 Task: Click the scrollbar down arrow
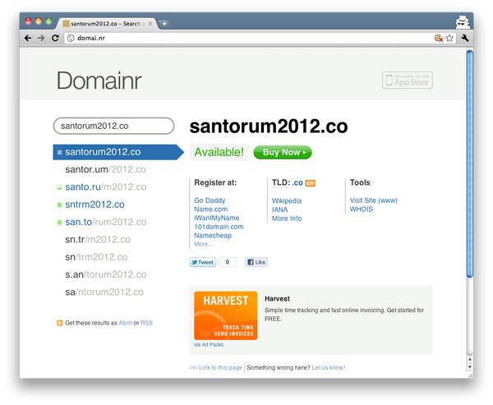click(470, 367)
